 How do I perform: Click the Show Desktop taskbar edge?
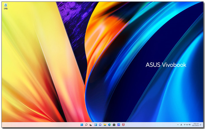pyautogui.click(x=203, y=125)
